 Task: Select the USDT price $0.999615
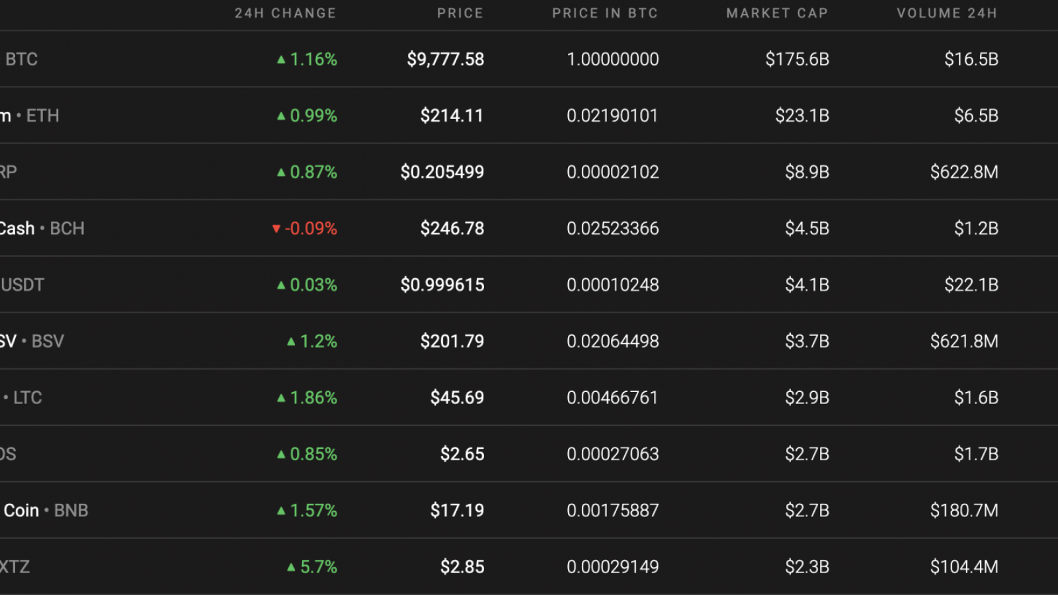coord(442,285)
